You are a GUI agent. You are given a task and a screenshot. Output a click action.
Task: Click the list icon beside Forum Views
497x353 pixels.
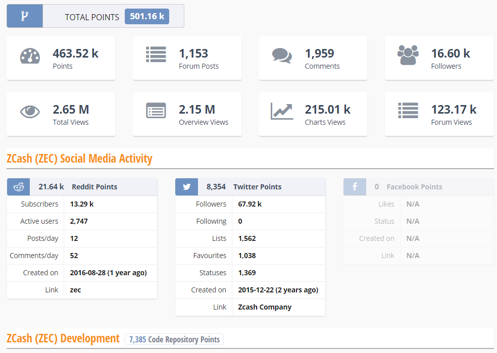(x=408, y=111)
